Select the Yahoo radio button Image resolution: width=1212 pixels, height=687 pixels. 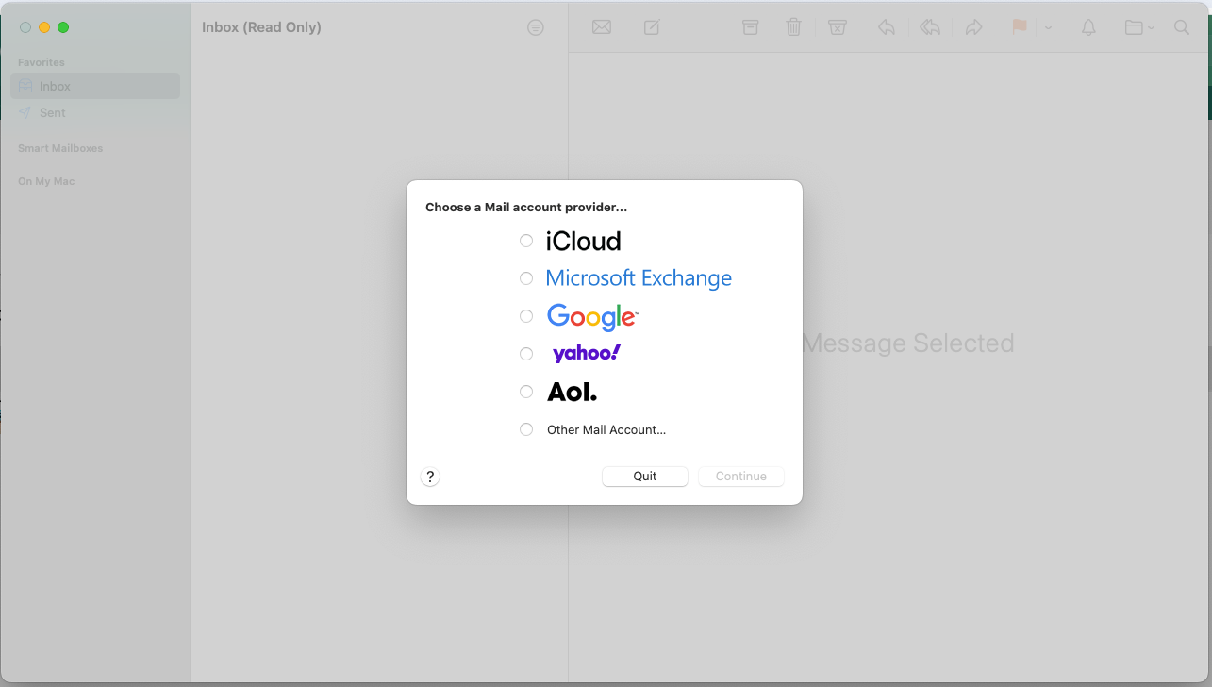[526, 354]
